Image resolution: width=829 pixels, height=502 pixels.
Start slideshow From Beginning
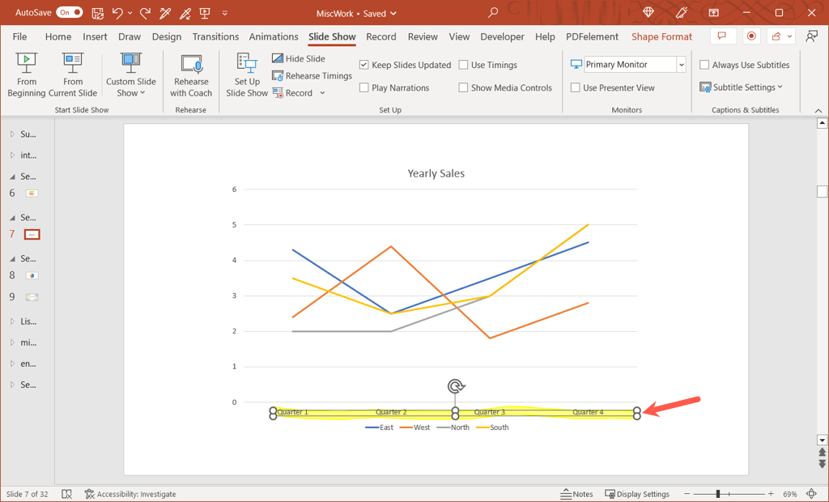[x=27, y=74]
